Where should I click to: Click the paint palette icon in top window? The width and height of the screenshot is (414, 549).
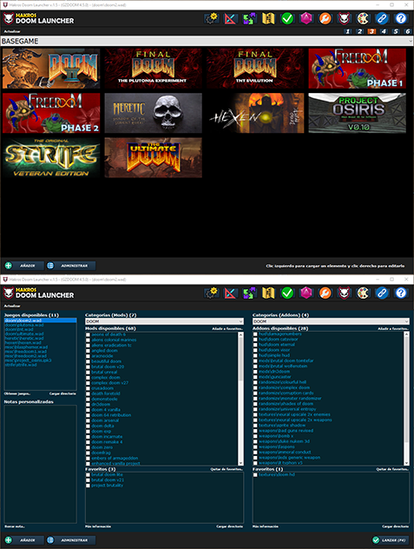[364, 18]
